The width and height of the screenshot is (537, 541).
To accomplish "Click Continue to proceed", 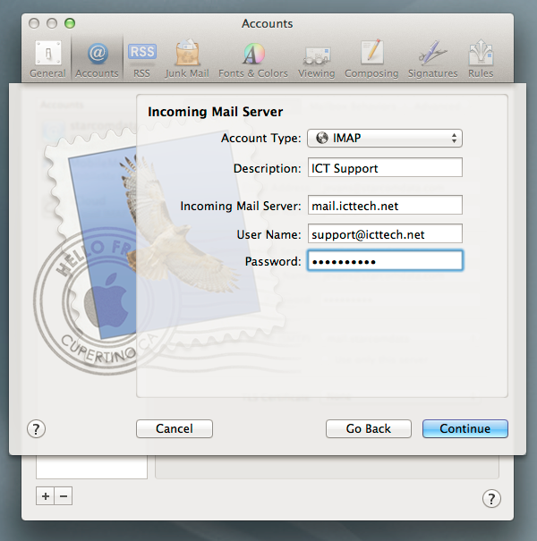I will [x=465, y=428].
